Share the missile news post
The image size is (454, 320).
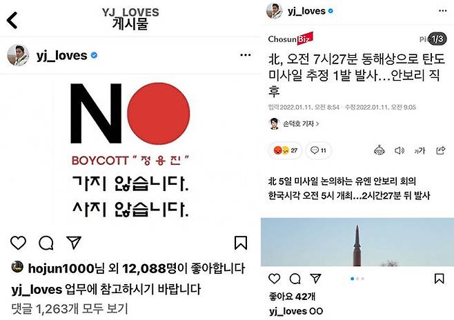point(315,279)
